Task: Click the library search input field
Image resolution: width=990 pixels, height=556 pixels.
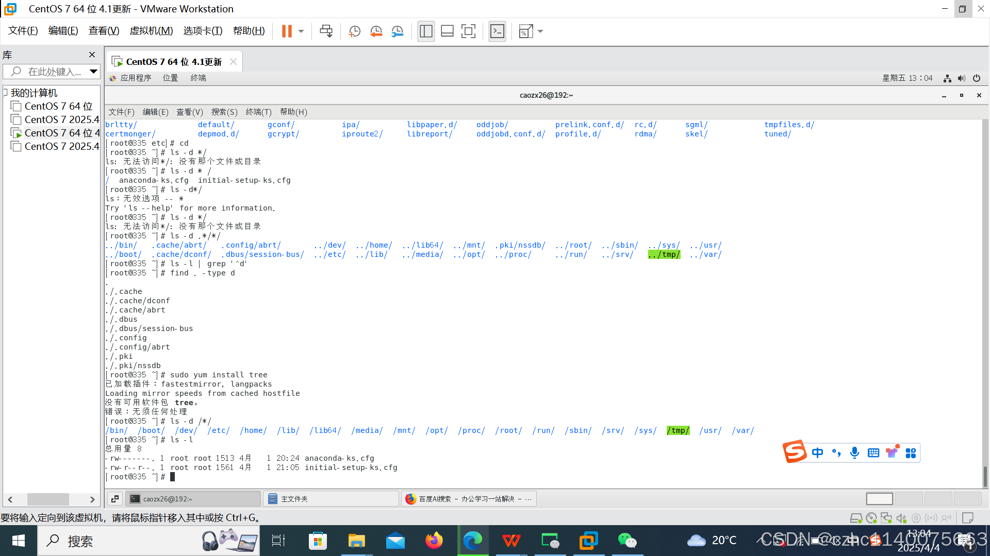Action: tap(54, 72)
